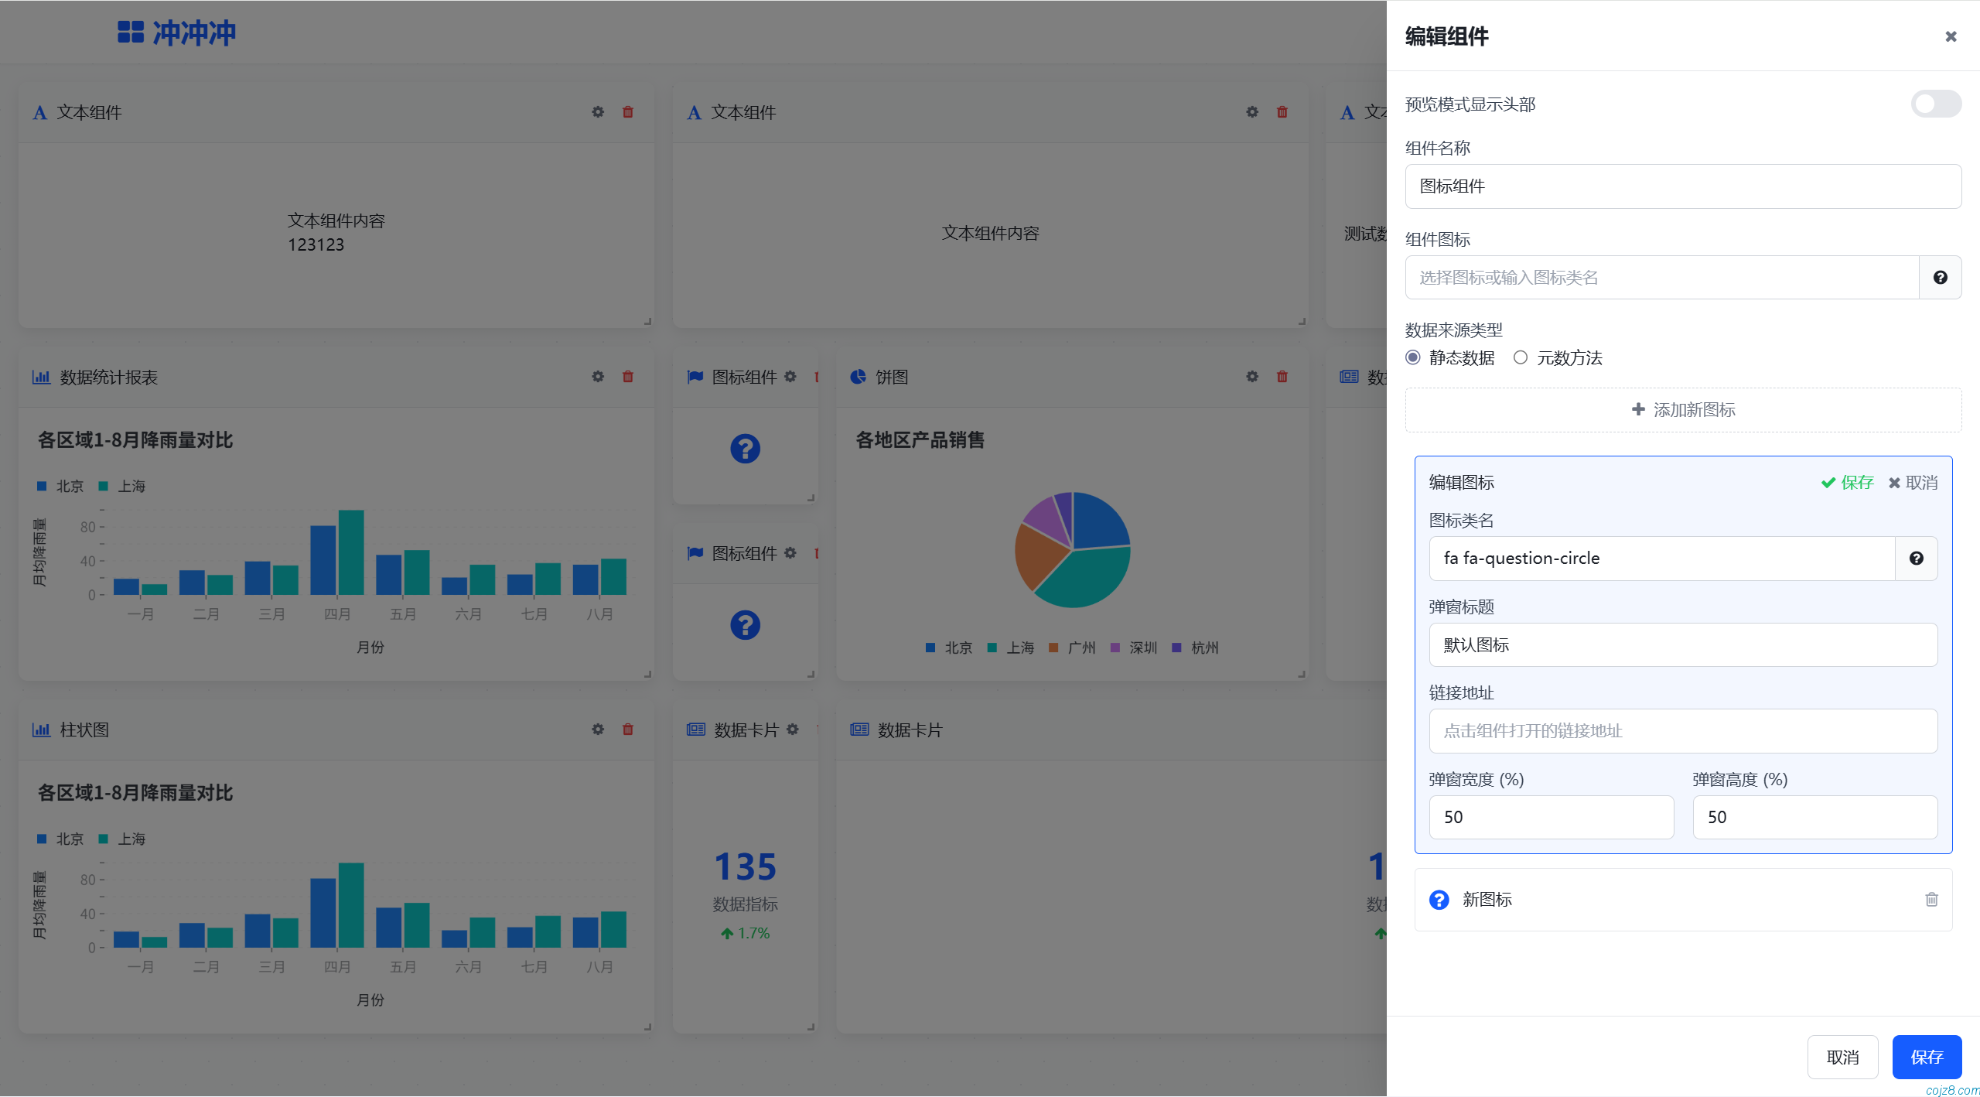Image resolution: width=1980 pixels, height=1097 pixels.
Task: Open the 柱状图 widget settings gear
Action: click(597, 730)
